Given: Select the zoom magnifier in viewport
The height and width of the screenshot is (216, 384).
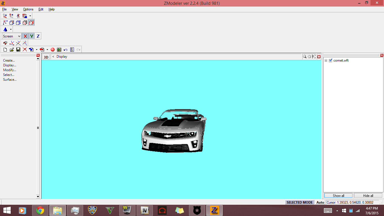Looking at the screenshot, I should point(304,57).
